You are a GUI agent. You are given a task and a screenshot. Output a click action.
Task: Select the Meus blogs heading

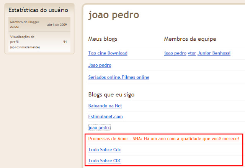click(x=103, y=39)
